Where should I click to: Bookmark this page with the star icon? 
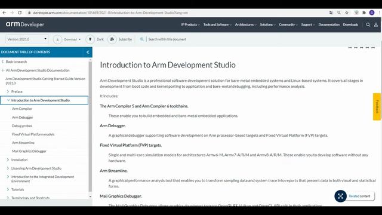coord(347,13)
